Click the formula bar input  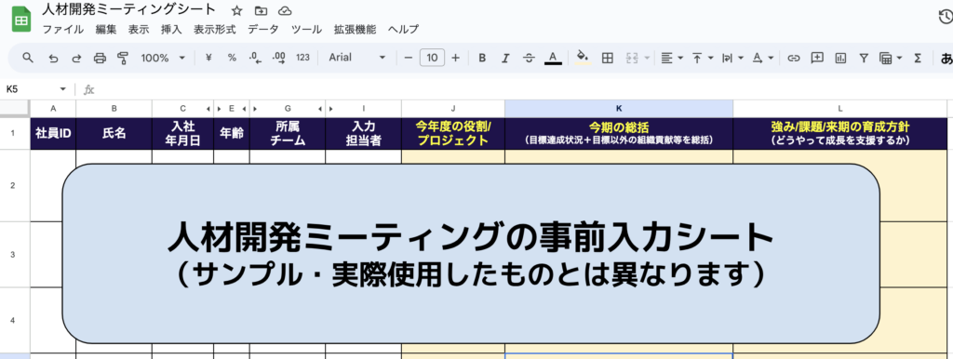[x=523, y=89]
